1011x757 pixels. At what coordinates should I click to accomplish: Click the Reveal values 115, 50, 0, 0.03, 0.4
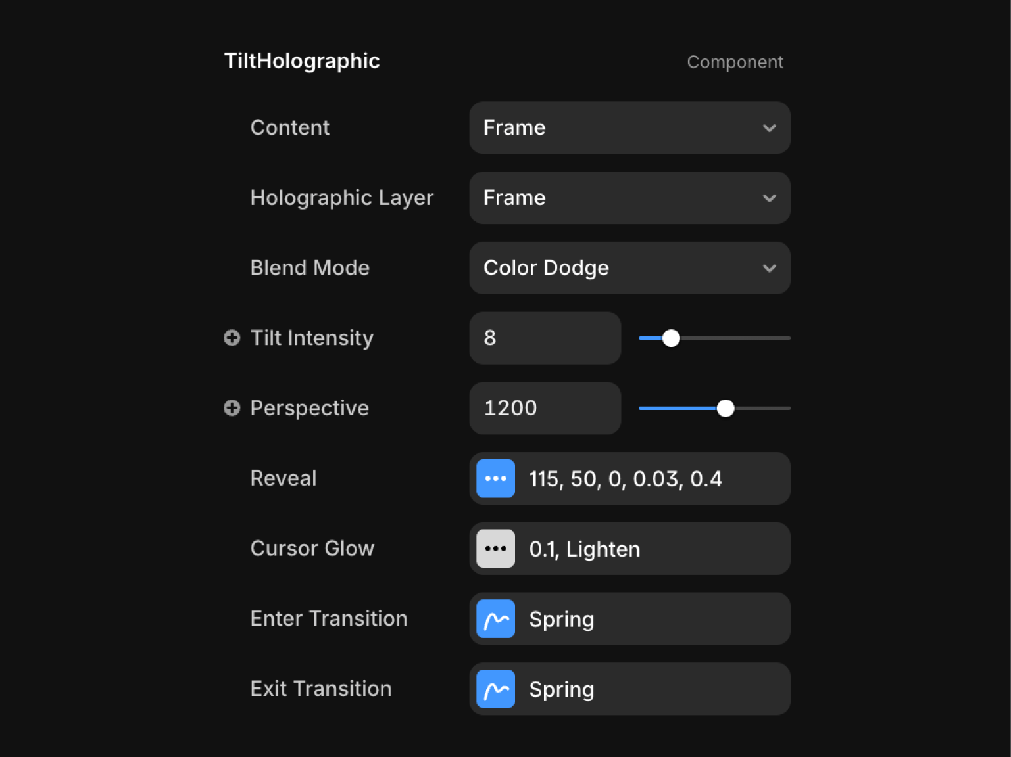point(626,479)
